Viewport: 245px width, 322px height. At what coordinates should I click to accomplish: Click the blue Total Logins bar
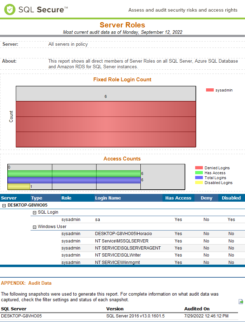(74, 180)
